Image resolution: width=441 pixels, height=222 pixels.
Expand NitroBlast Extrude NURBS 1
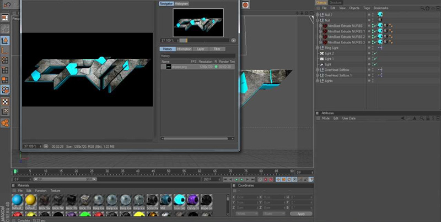(320, 31)
